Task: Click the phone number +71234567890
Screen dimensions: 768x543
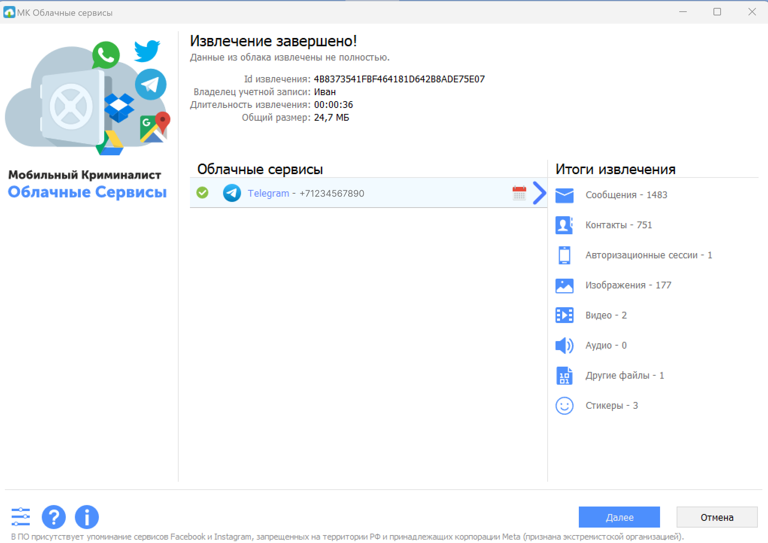Action: coord(332,193)
